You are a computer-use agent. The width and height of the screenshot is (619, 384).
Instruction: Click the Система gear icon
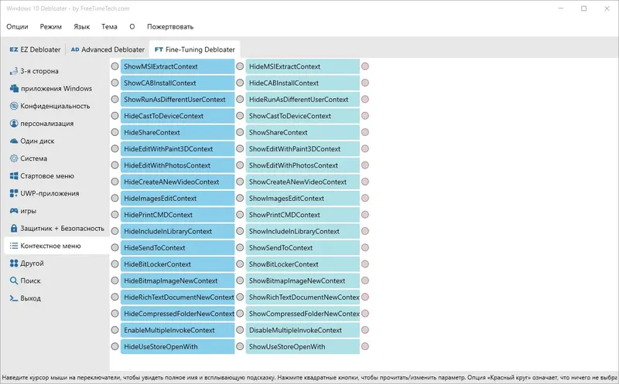coord(14,158)
